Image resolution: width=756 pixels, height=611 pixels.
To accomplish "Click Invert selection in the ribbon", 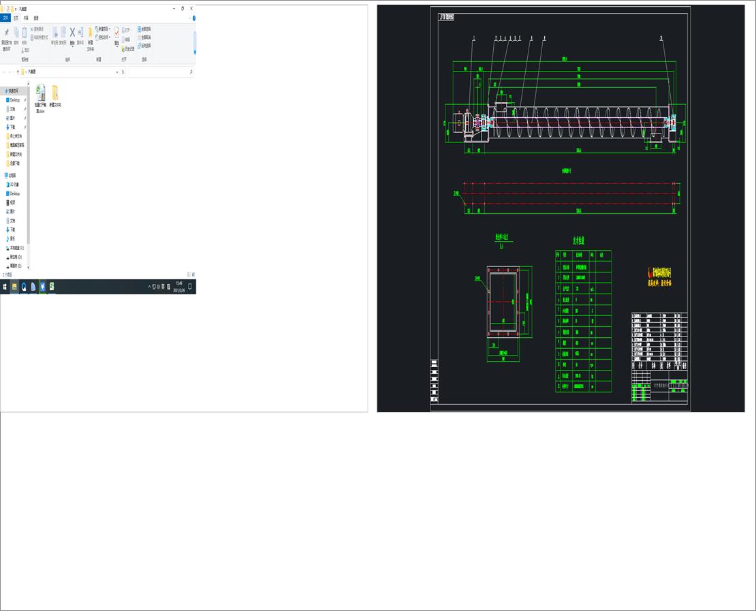I will (x=144, y=46).
